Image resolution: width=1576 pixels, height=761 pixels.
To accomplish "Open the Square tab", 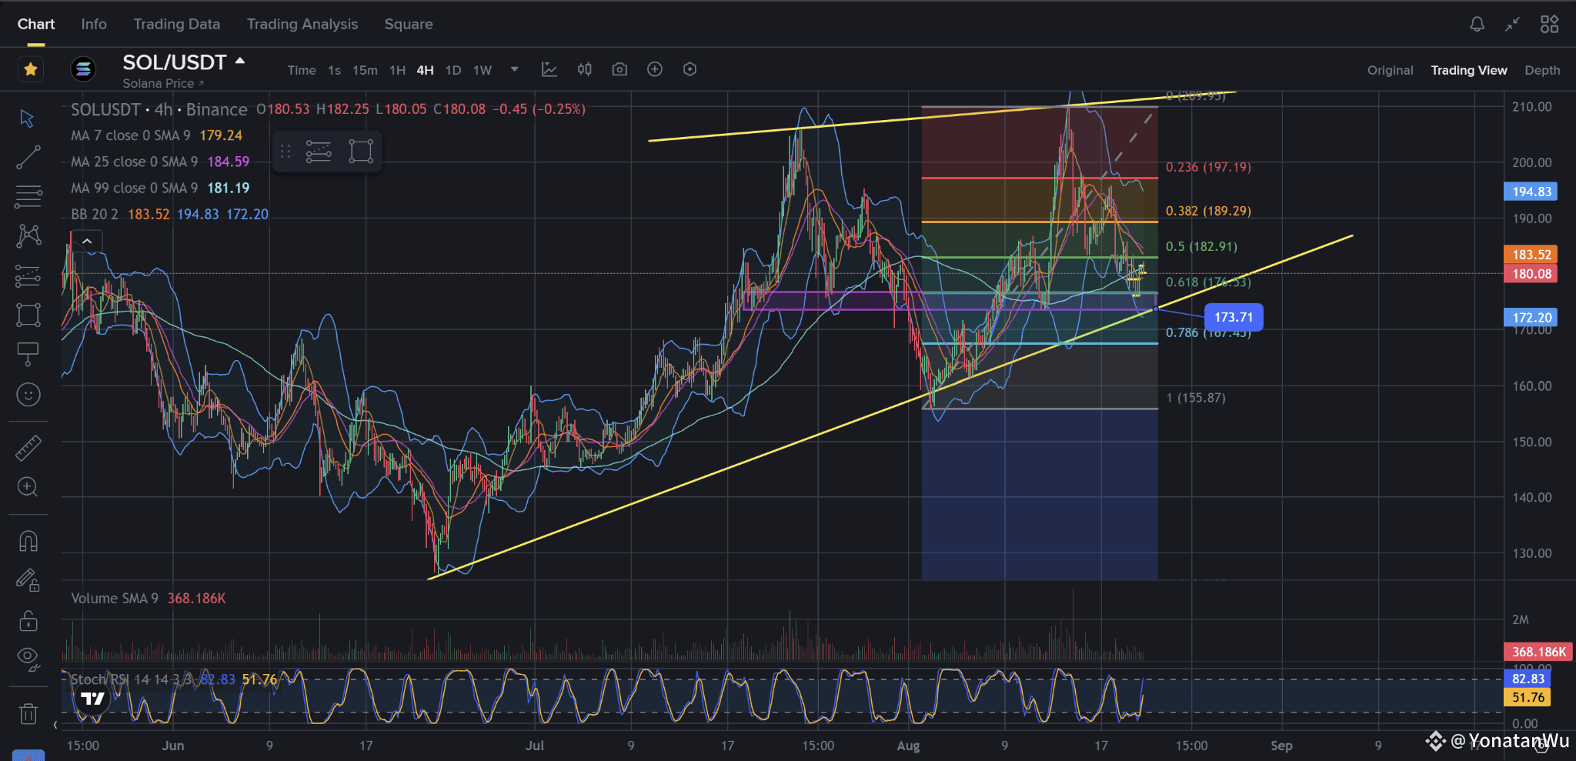I will pyautogui.click(x=409, y=24).
